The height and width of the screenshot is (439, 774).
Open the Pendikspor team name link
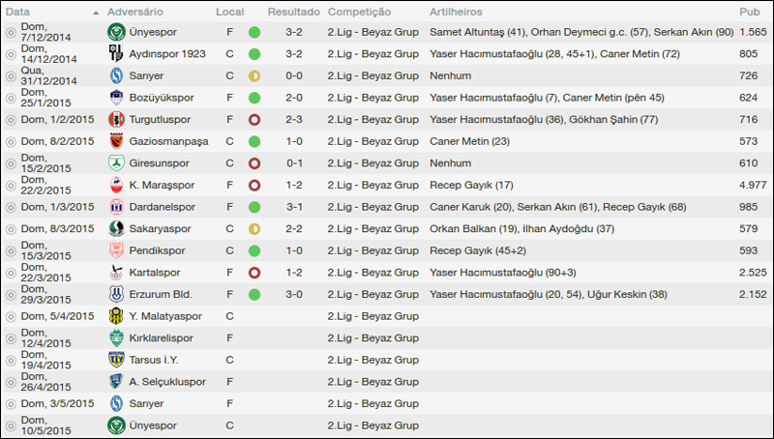[x=159, y=250]
